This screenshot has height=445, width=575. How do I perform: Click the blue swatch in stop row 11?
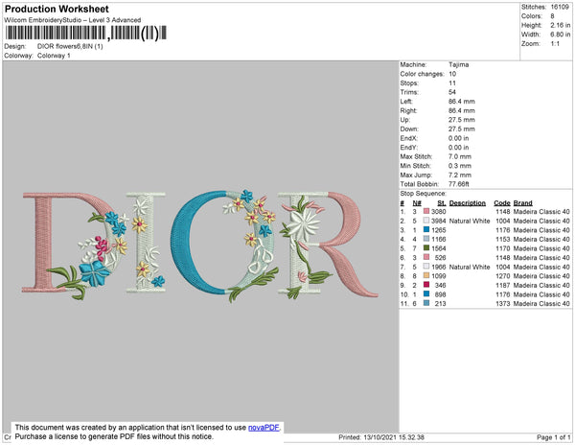tap(426, 303)
